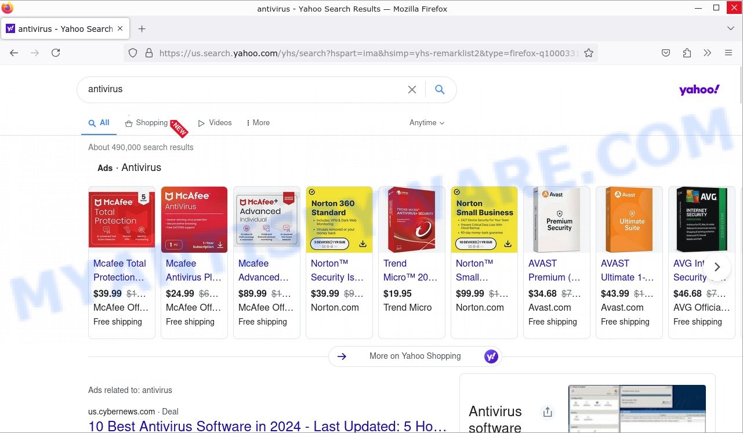Screen dimensions: 743x433
Task: Switch to the Videos tab
Action: coord(215,123)
